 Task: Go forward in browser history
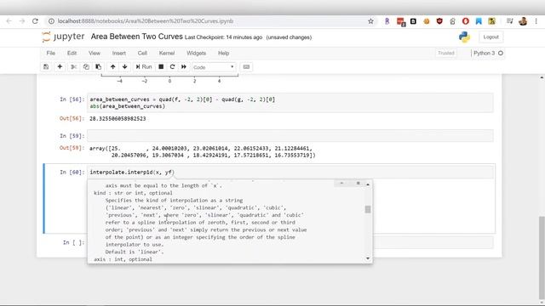tap(22, 21)
